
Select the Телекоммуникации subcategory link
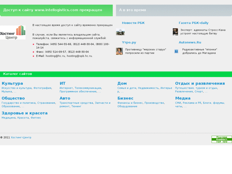[x=88, y=88]
